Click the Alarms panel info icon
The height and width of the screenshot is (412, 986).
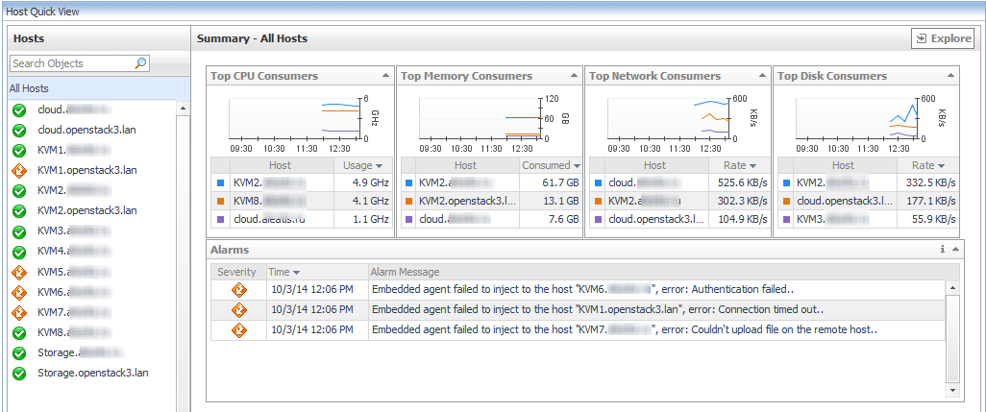(942, 250)
